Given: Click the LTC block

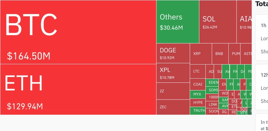Looking at the screenshot, I should pyautogui.click(x=198, y=71).
